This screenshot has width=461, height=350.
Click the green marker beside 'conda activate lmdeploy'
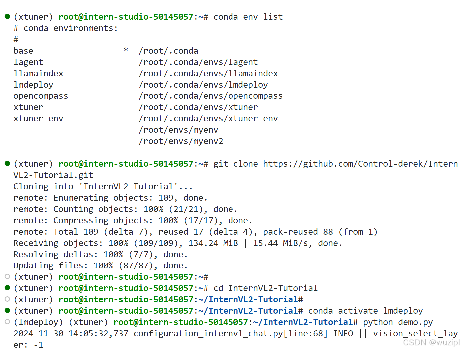point(7,310)
